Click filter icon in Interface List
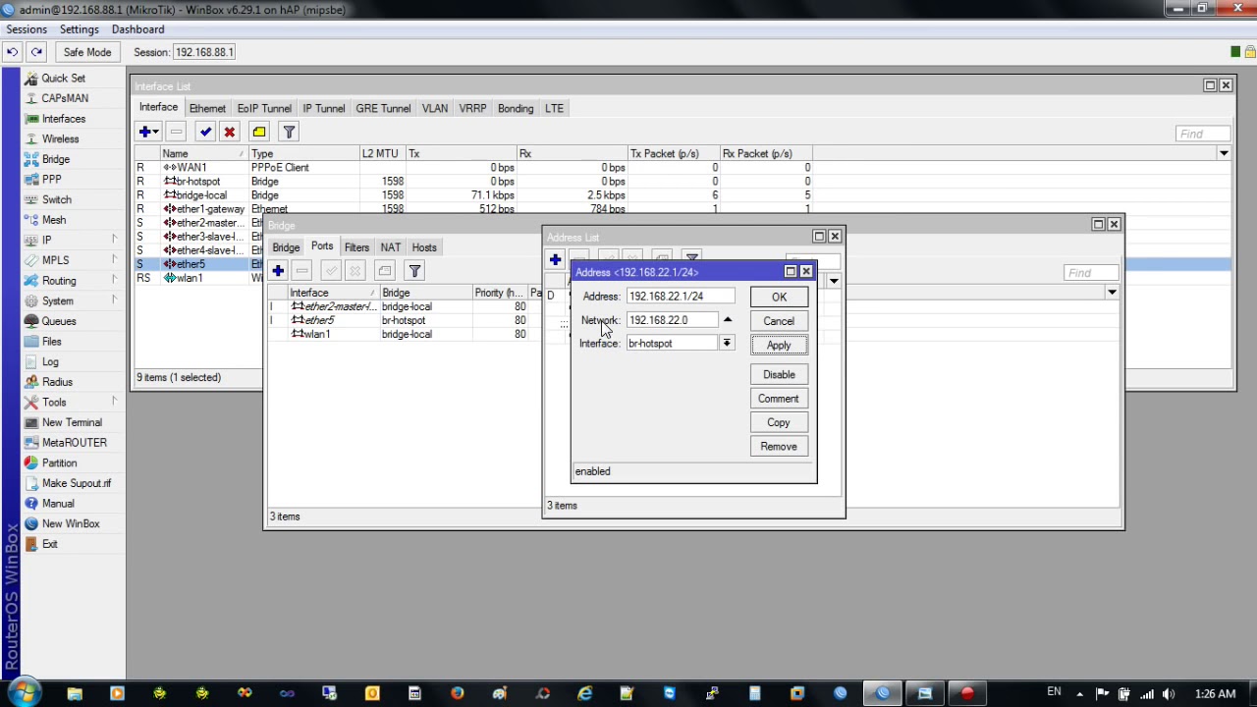Screen dimensions: 1257x707 tap(289, 132)
